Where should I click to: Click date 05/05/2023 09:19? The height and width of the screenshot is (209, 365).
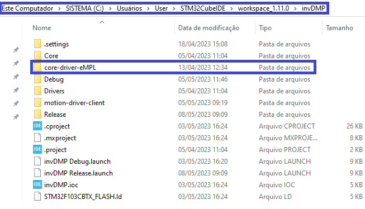[203, 103]
